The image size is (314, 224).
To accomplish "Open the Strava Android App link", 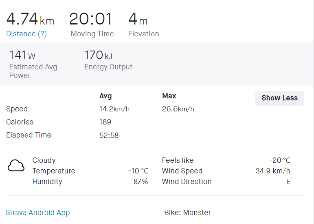I will 37,213.
